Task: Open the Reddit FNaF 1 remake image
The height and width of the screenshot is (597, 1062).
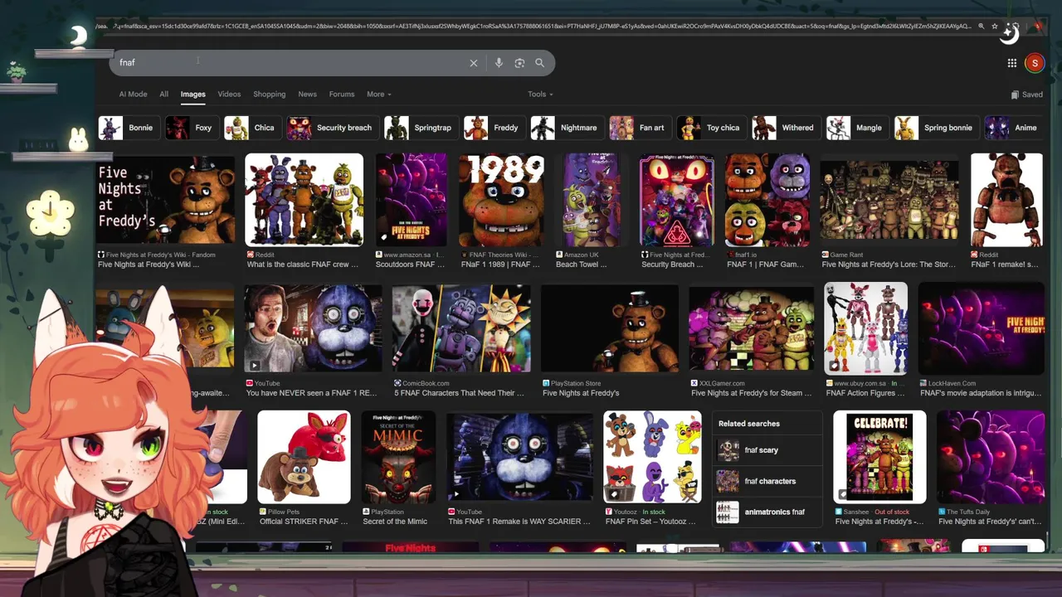Action: pos(1006,200)
